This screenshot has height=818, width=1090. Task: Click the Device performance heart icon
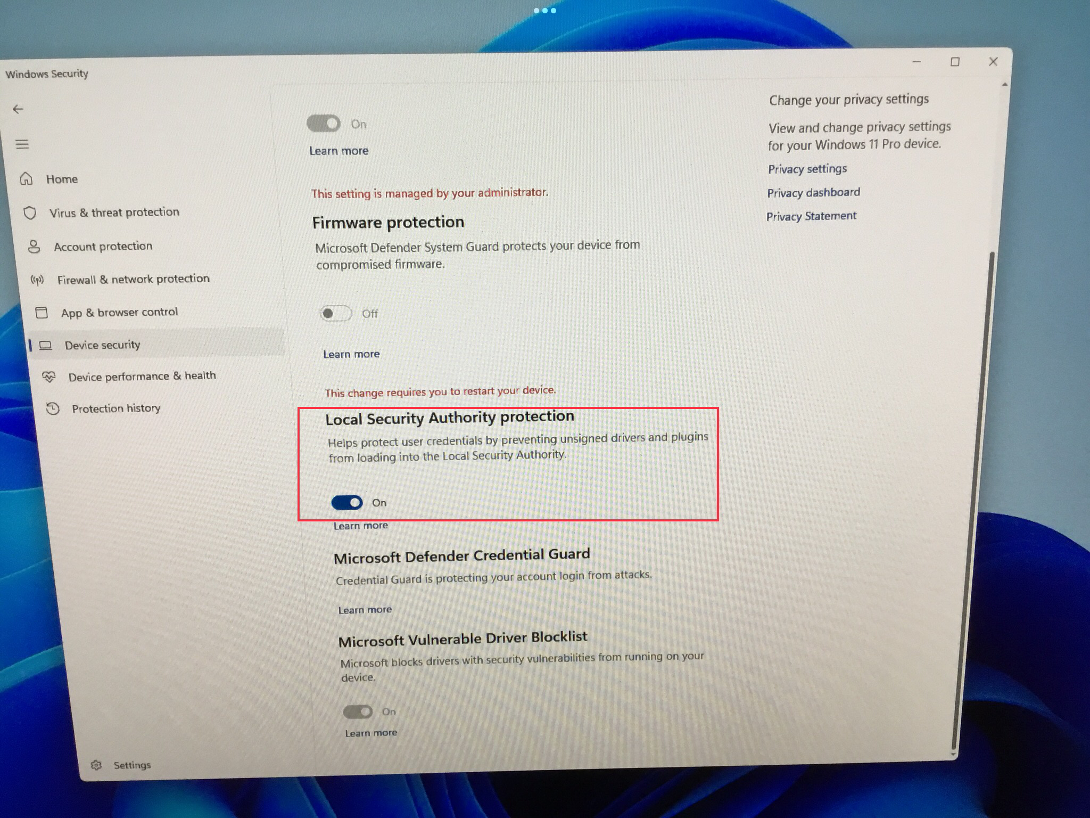click(x=49, y=377)
